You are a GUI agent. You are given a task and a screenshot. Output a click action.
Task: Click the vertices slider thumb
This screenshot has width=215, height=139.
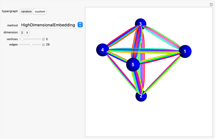(x=22, y=39)
